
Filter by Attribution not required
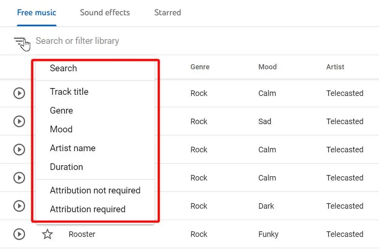[x=95, y=190]
